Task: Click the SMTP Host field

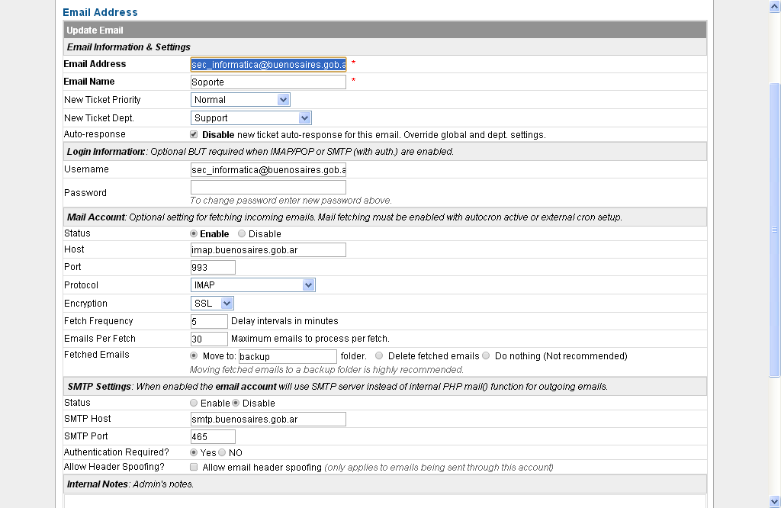Action: pos(268,420)
